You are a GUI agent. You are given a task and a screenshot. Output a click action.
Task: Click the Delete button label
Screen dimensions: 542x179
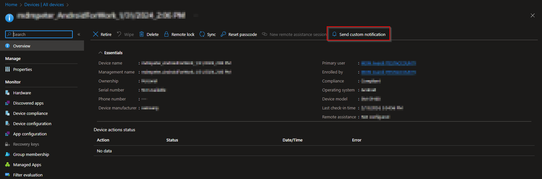(153, 34)
